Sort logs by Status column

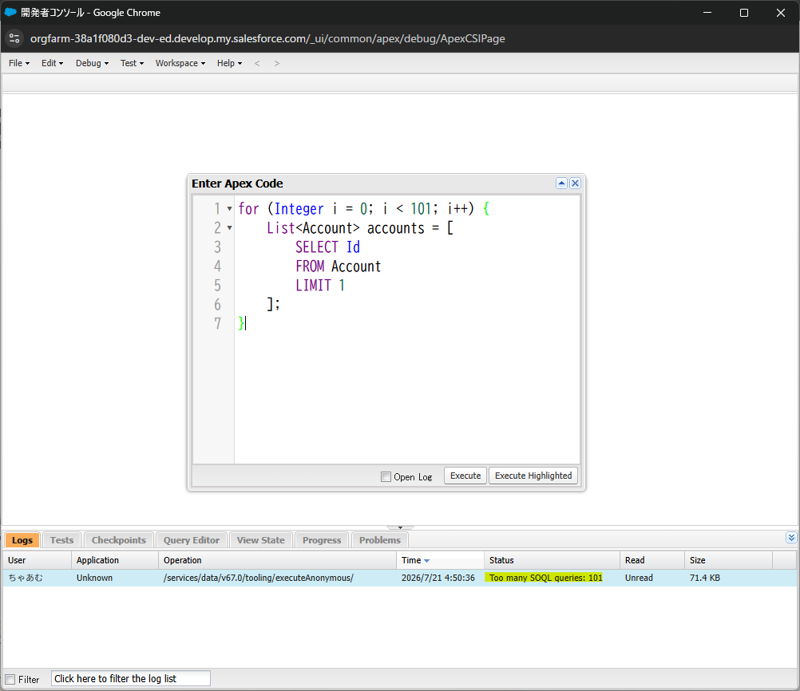point(552,560)
